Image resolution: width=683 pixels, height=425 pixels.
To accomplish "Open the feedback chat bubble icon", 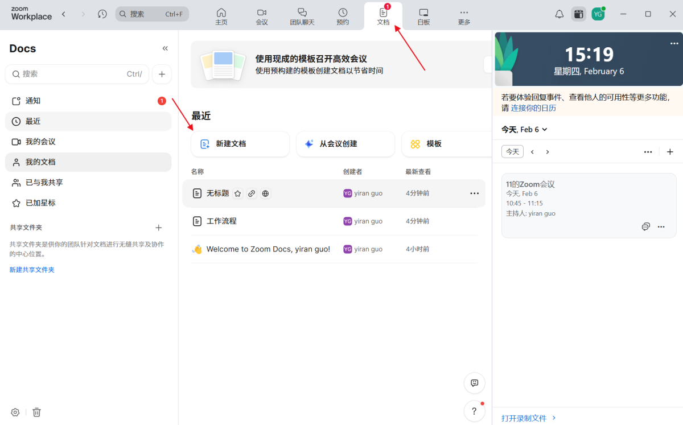I will pyautogui.click(x=474, y=383).
